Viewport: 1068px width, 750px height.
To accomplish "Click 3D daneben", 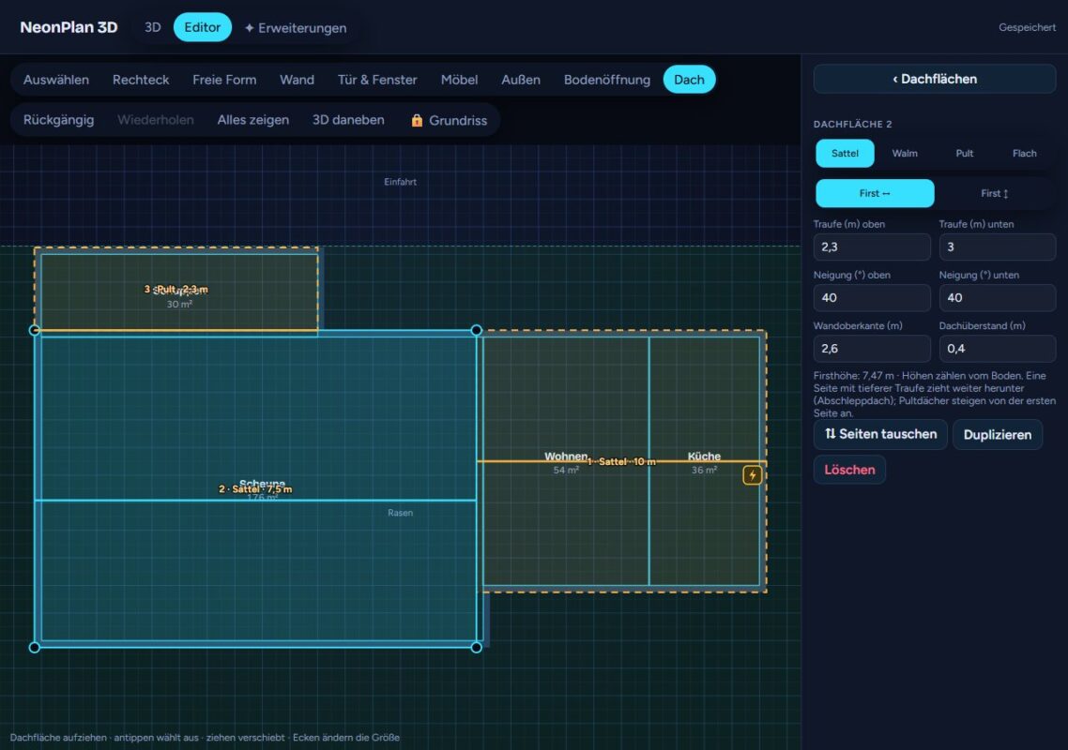I will [x=348, y=120].
